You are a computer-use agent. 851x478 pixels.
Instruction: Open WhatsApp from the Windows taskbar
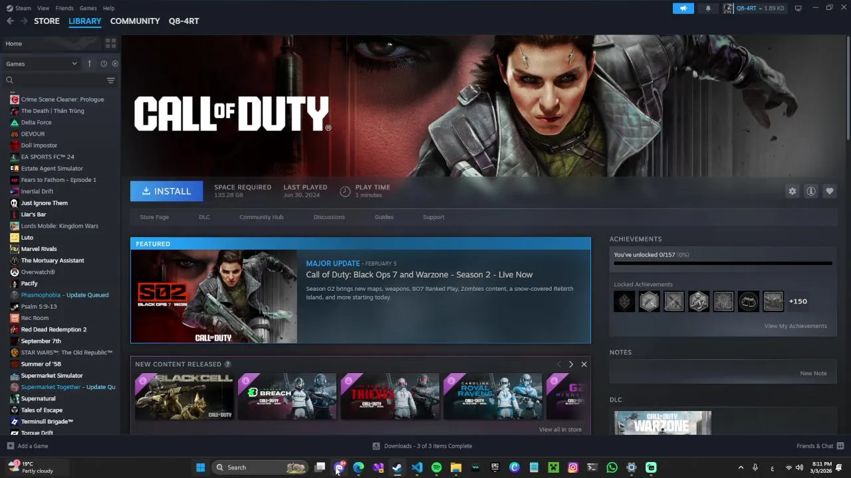click(x=612, y=467)
